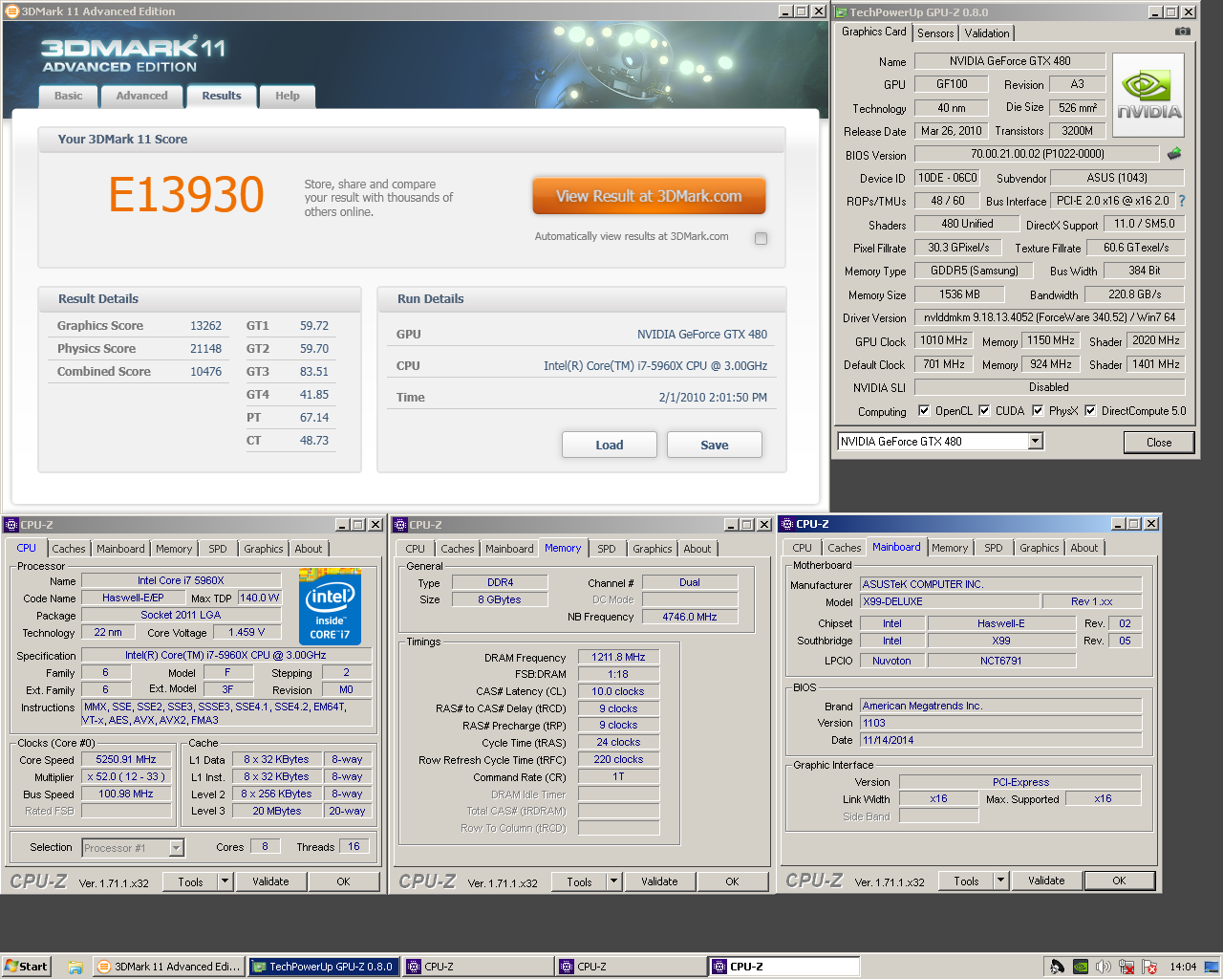The image size is (1223, 979).
Task: Click the GPU-Z title bar icon
Action: [842, 12]
